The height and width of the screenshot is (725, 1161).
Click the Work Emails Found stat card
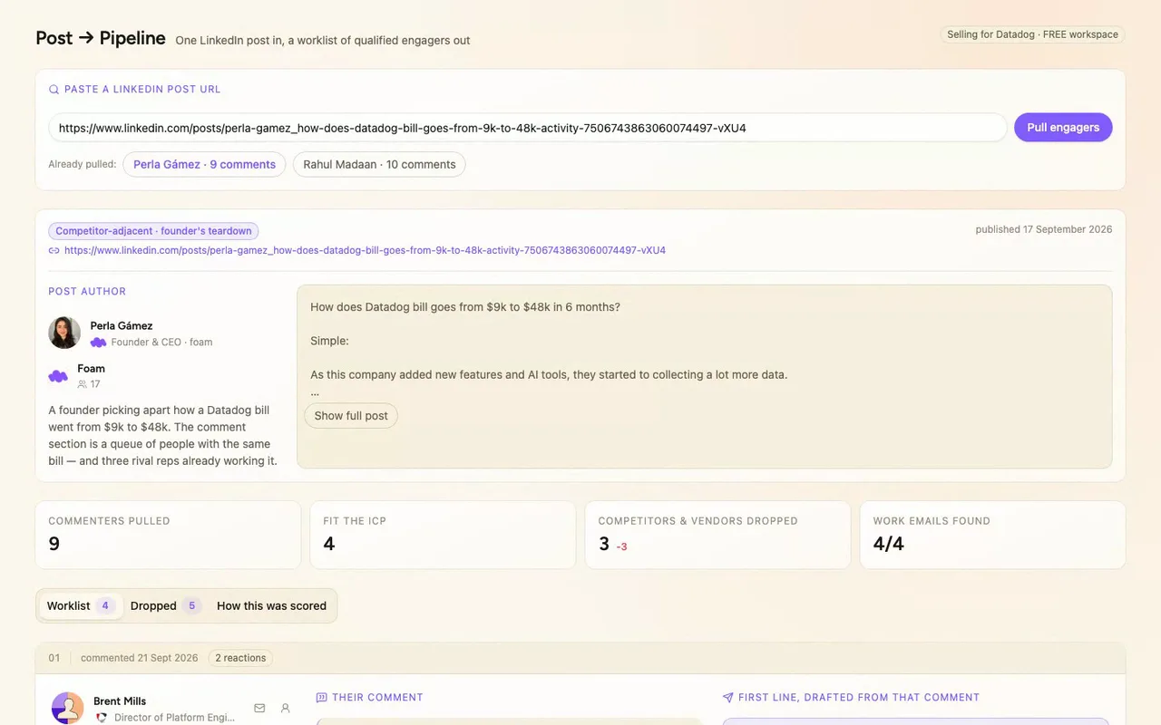tap(992, 535)
